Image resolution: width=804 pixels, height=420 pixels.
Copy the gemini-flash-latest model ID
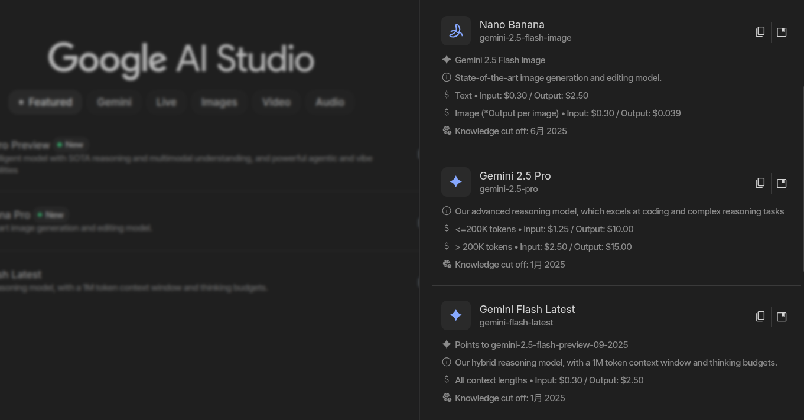pyautogui.click(x=760, y=317)
